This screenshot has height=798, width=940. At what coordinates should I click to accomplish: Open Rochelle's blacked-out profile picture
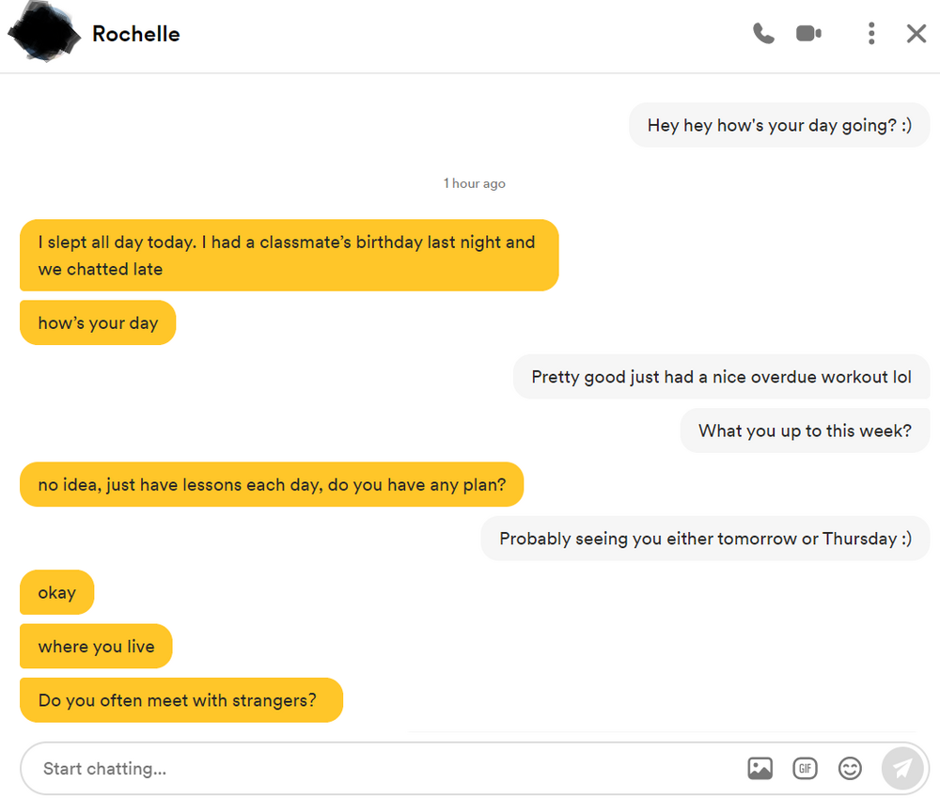tap(43, 31)
